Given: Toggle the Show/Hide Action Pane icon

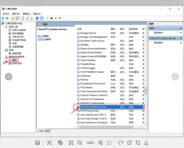Looking at the screenshot, I should 42,18.
